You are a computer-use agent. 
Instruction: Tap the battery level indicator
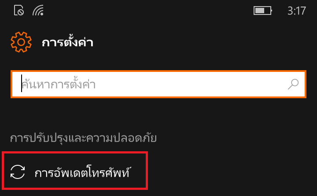262,11
